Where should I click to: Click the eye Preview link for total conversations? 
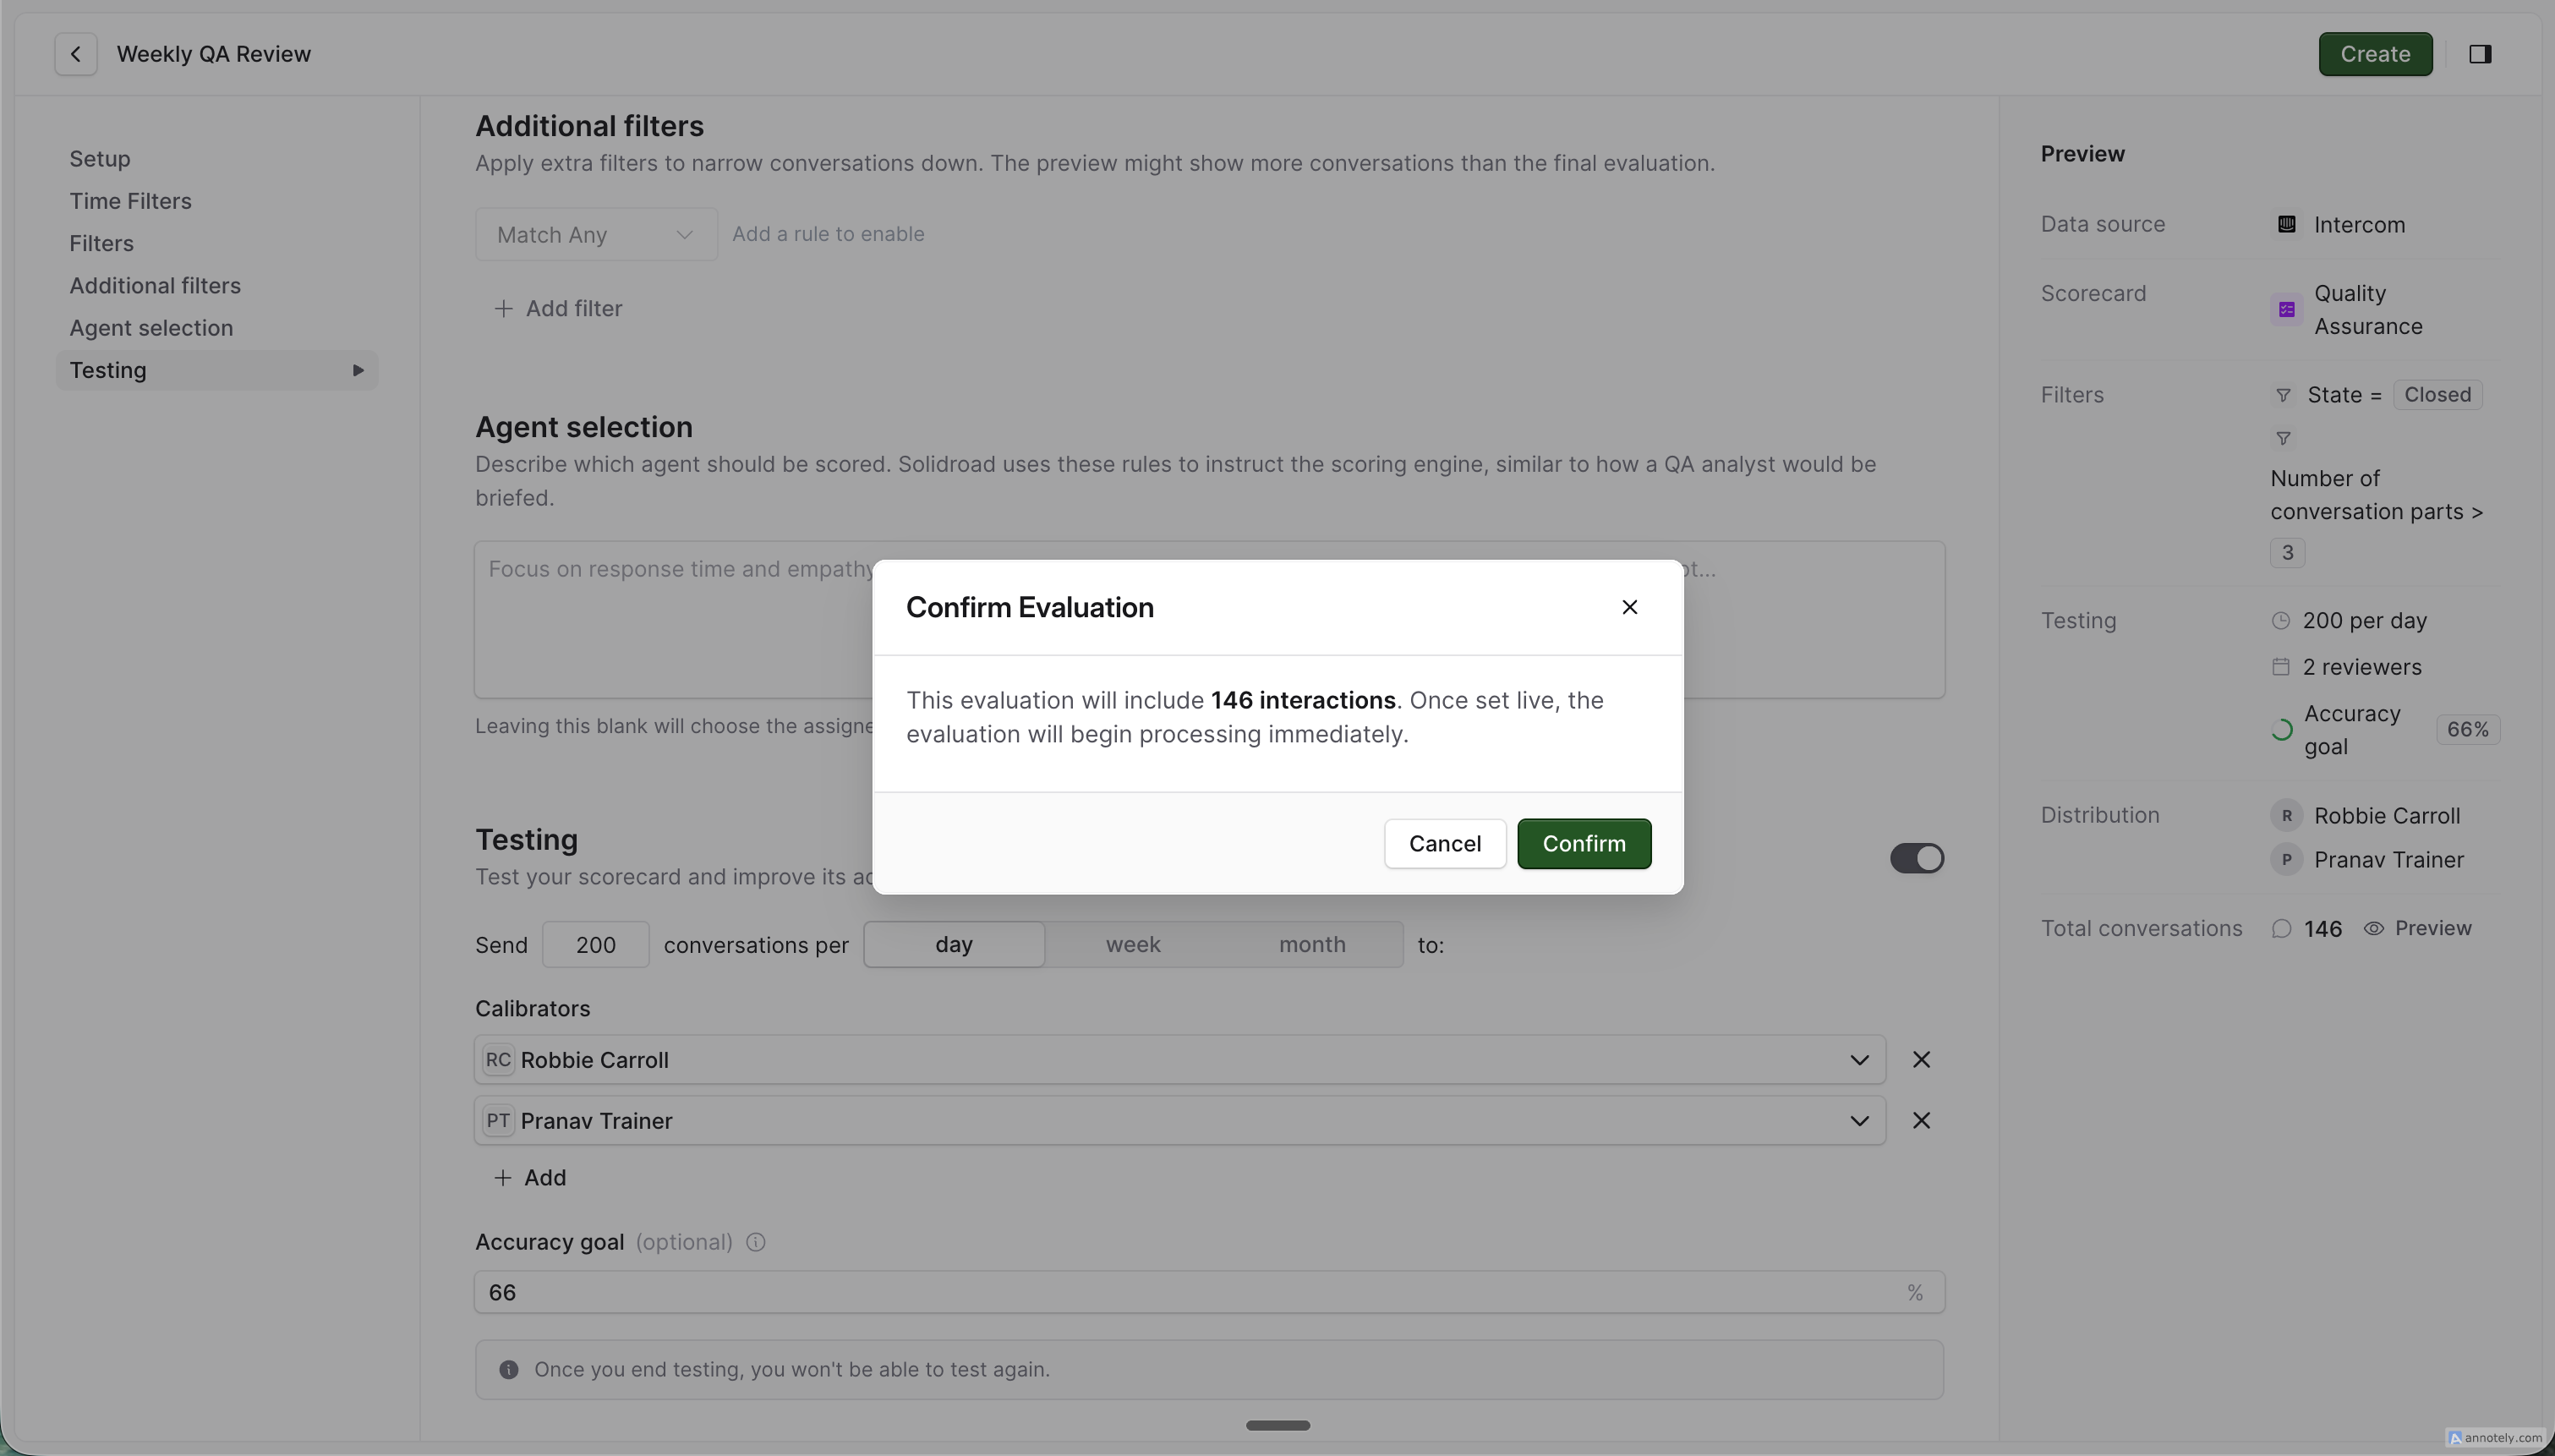coord(2418,928)
